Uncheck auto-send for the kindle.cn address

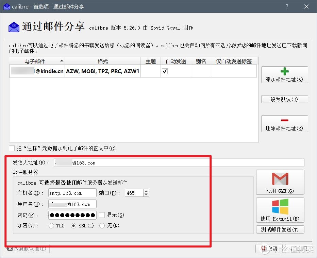click(x=165, y=71)
